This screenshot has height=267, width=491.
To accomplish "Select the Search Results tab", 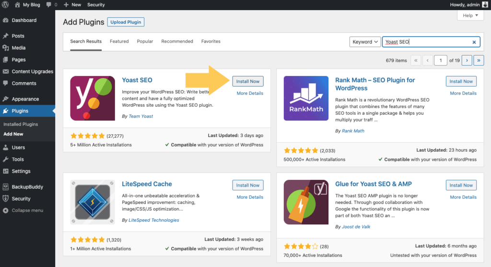I will pyautogui.click(x=86, y=41).
